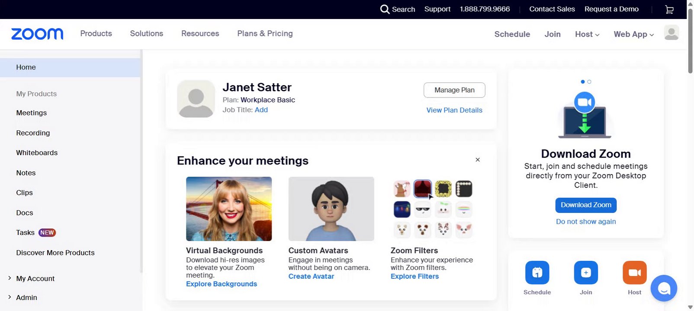Select the red highlighted Zoom filter icon
Screen dimensions: 694x311
[x=423, y=189]
